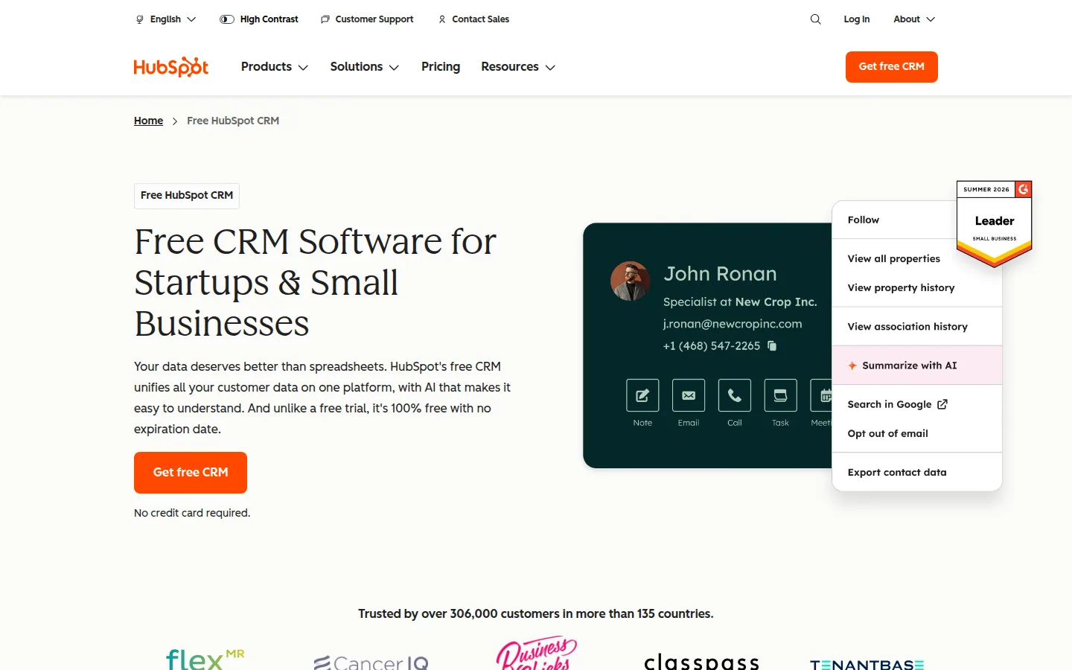Click the Log in link
This screenshot has width=1072, height=670.
point(857,19)
